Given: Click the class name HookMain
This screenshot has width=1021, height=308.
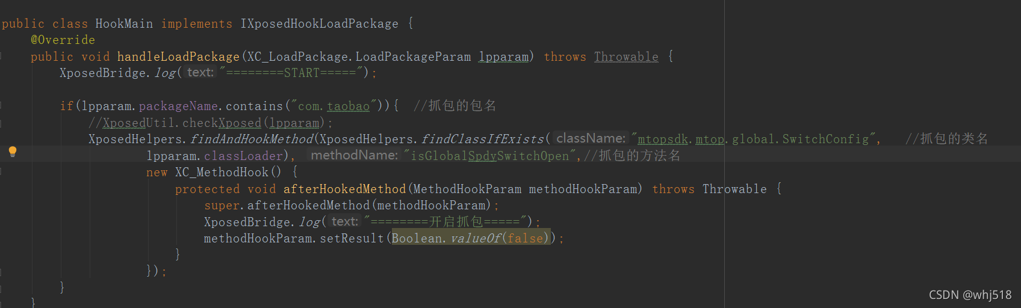Looking at the screenshot, I should 124,23.
